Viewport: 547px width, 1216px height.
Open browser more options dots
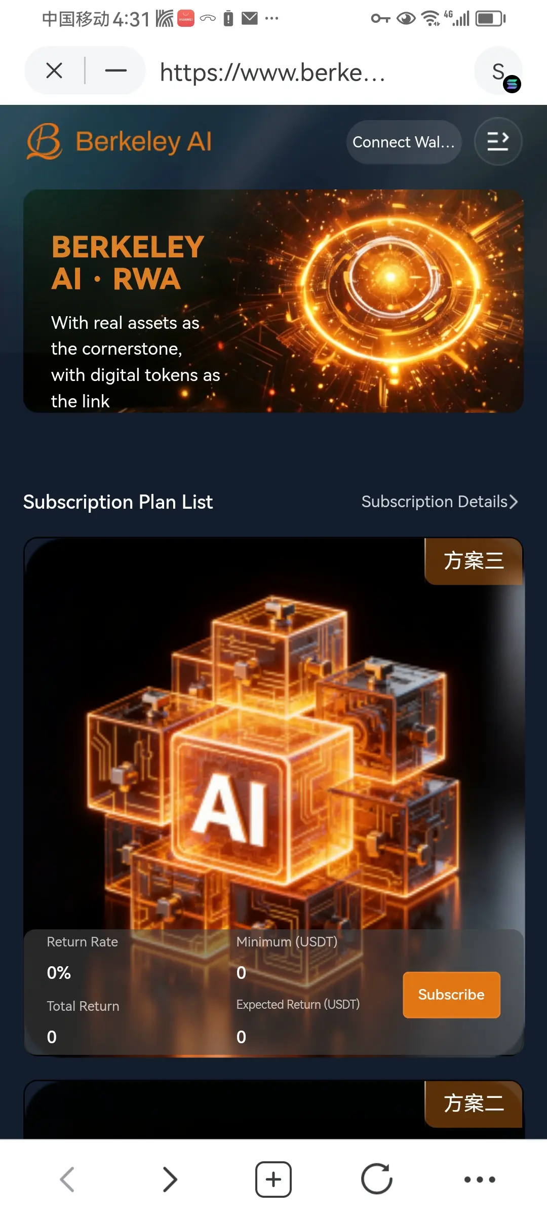[x=480, y=1180]
